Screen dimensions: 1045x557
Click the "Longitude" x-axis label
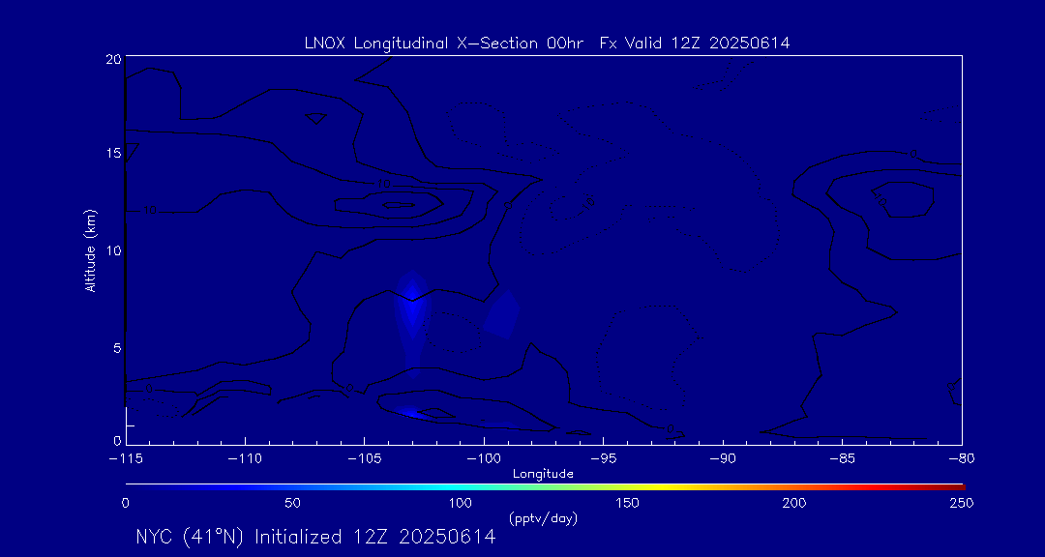[543, 474]
